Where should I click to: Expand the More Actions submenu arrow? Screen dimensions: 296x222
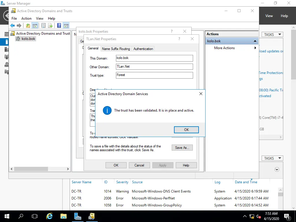(255, 48)
